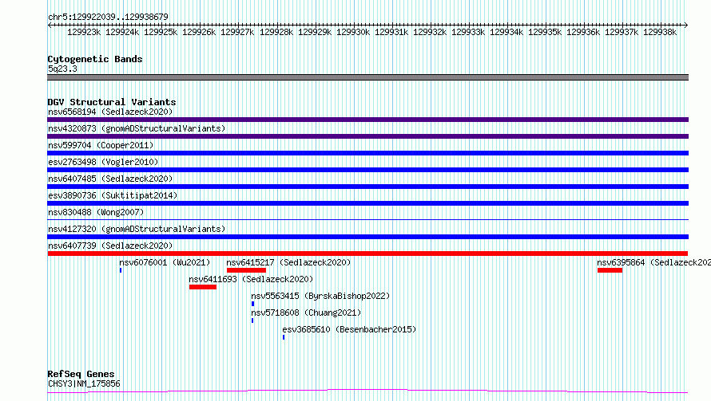Click the 129925k ruler tick label

(161, 32)
